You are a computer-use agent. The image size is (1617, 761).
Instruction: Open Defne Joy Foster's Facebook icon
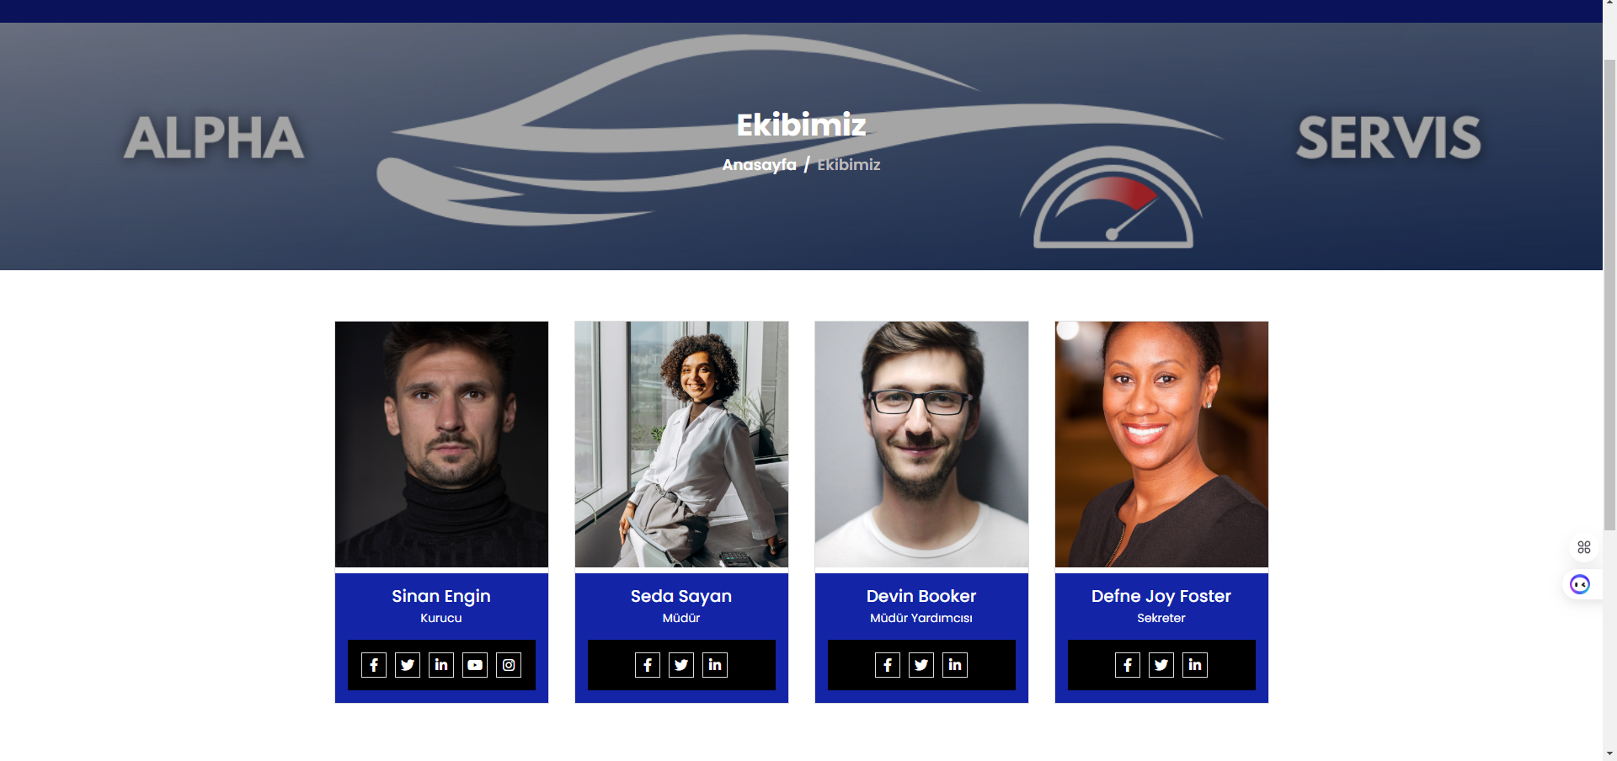[1128, 665]
